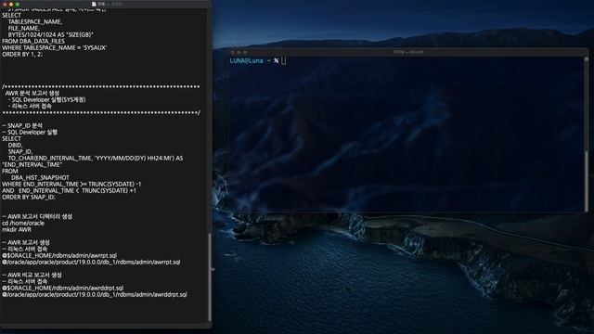
Task: Click the LUNA@Luna prompt text in terminal
Action: [x=246, y=60]
